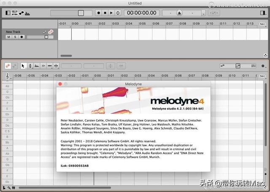Click the first inspector value field in editor toolbar
This screenshot has width=270, height=192.
71,66
